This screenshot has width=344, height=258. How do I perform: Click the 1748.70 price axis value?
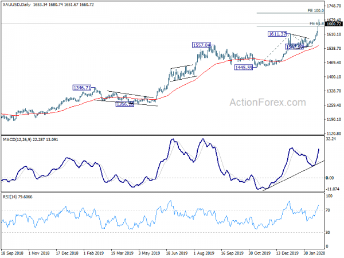334,6
